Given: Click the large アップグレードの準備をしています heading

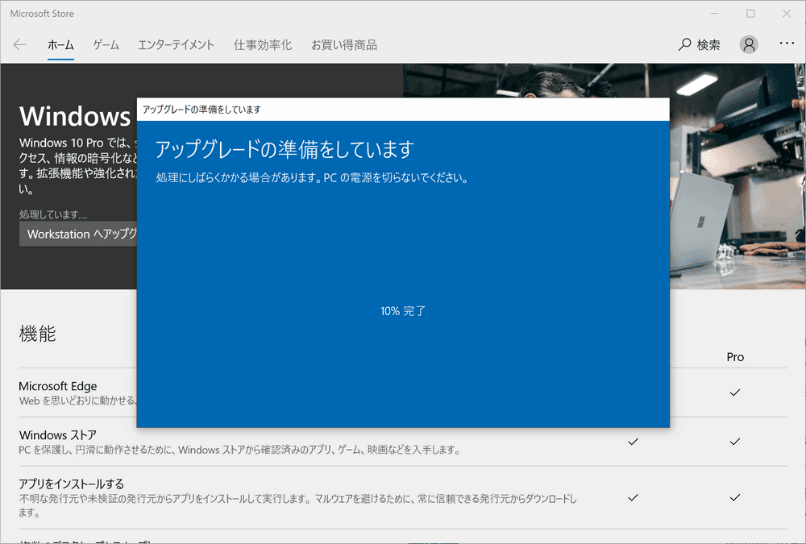Looking at the screenshot, I should click(x=285, y=149).
